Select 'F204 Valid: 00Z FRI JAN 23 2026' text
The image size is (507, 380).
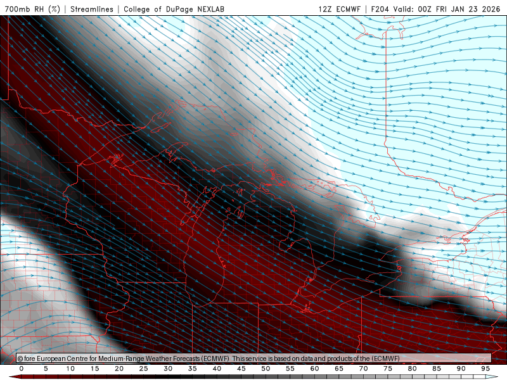click(x=435, y=9)
